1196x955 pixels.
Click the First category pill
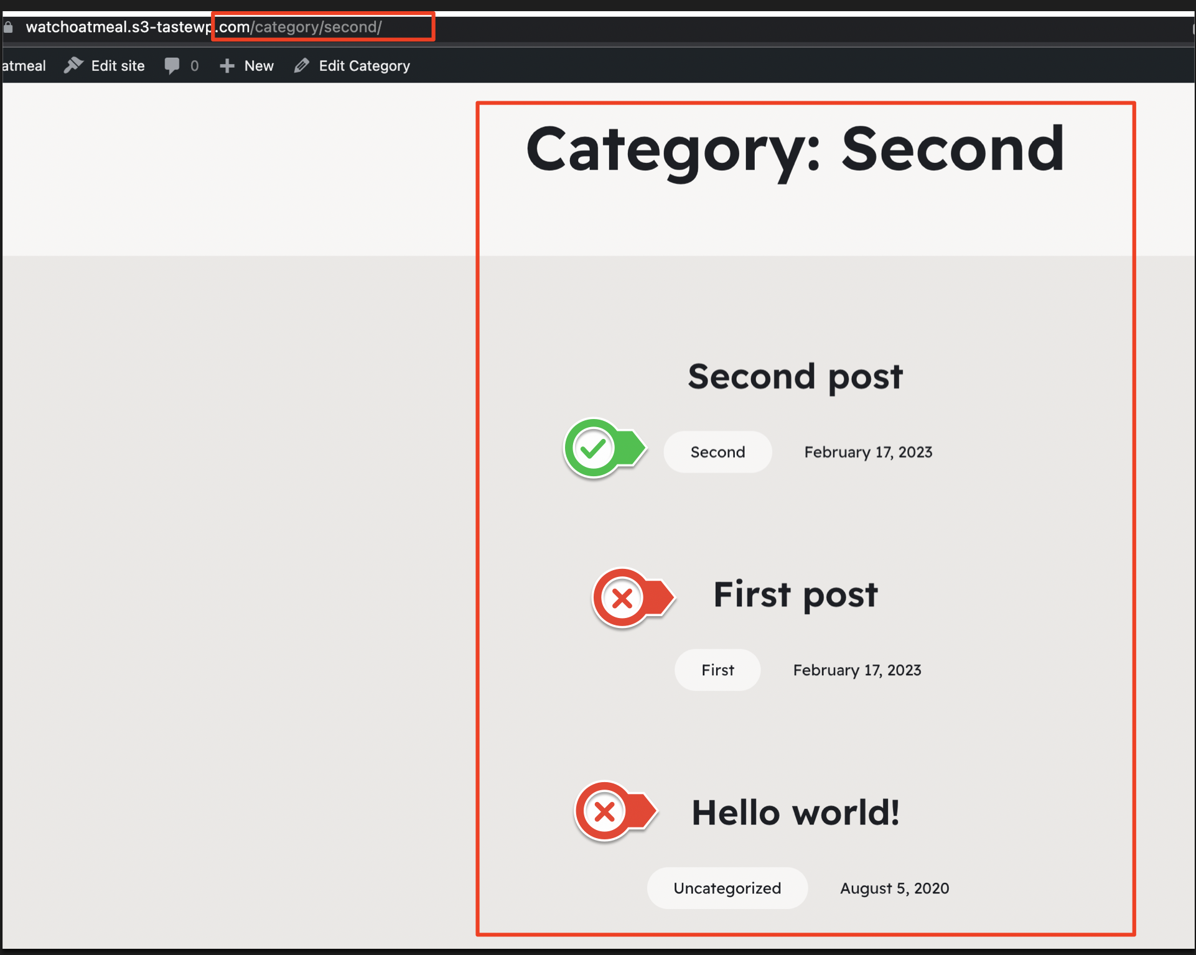click(x=717, y=670)
